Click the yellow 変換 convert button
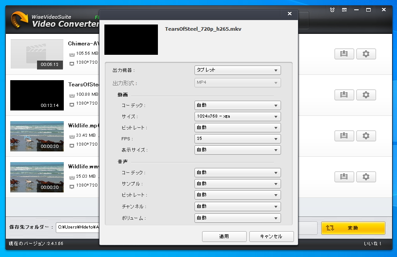The width and height of the screenshot is (397, 257). (353, 228)
